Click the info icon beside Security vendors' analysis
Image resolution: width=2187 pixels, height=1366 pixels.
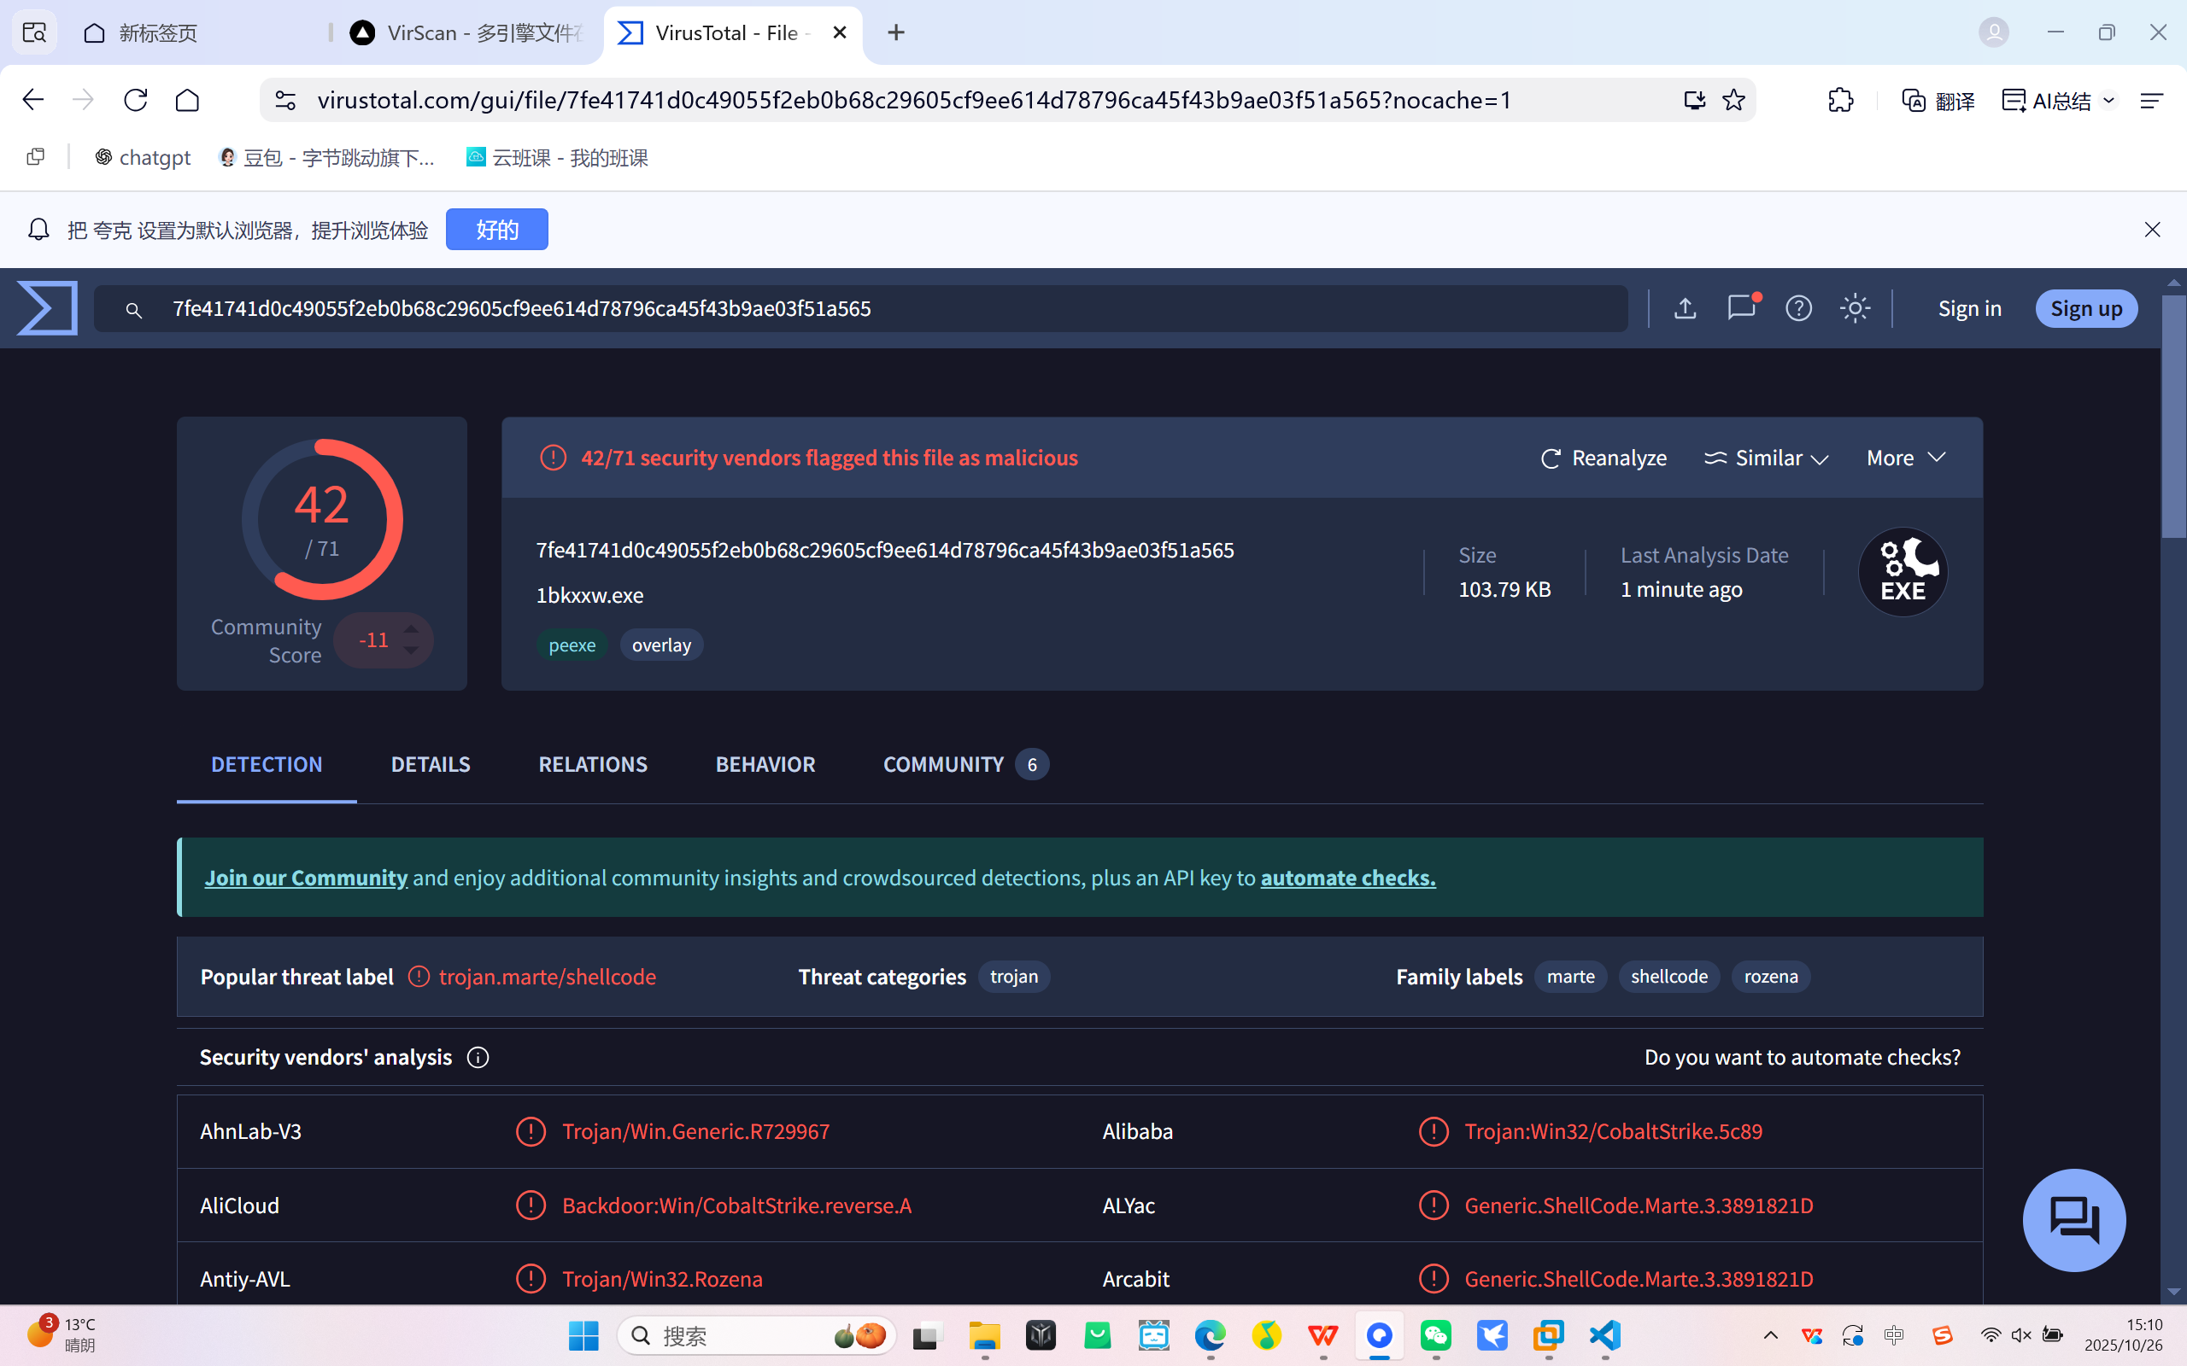[478, 1057]
